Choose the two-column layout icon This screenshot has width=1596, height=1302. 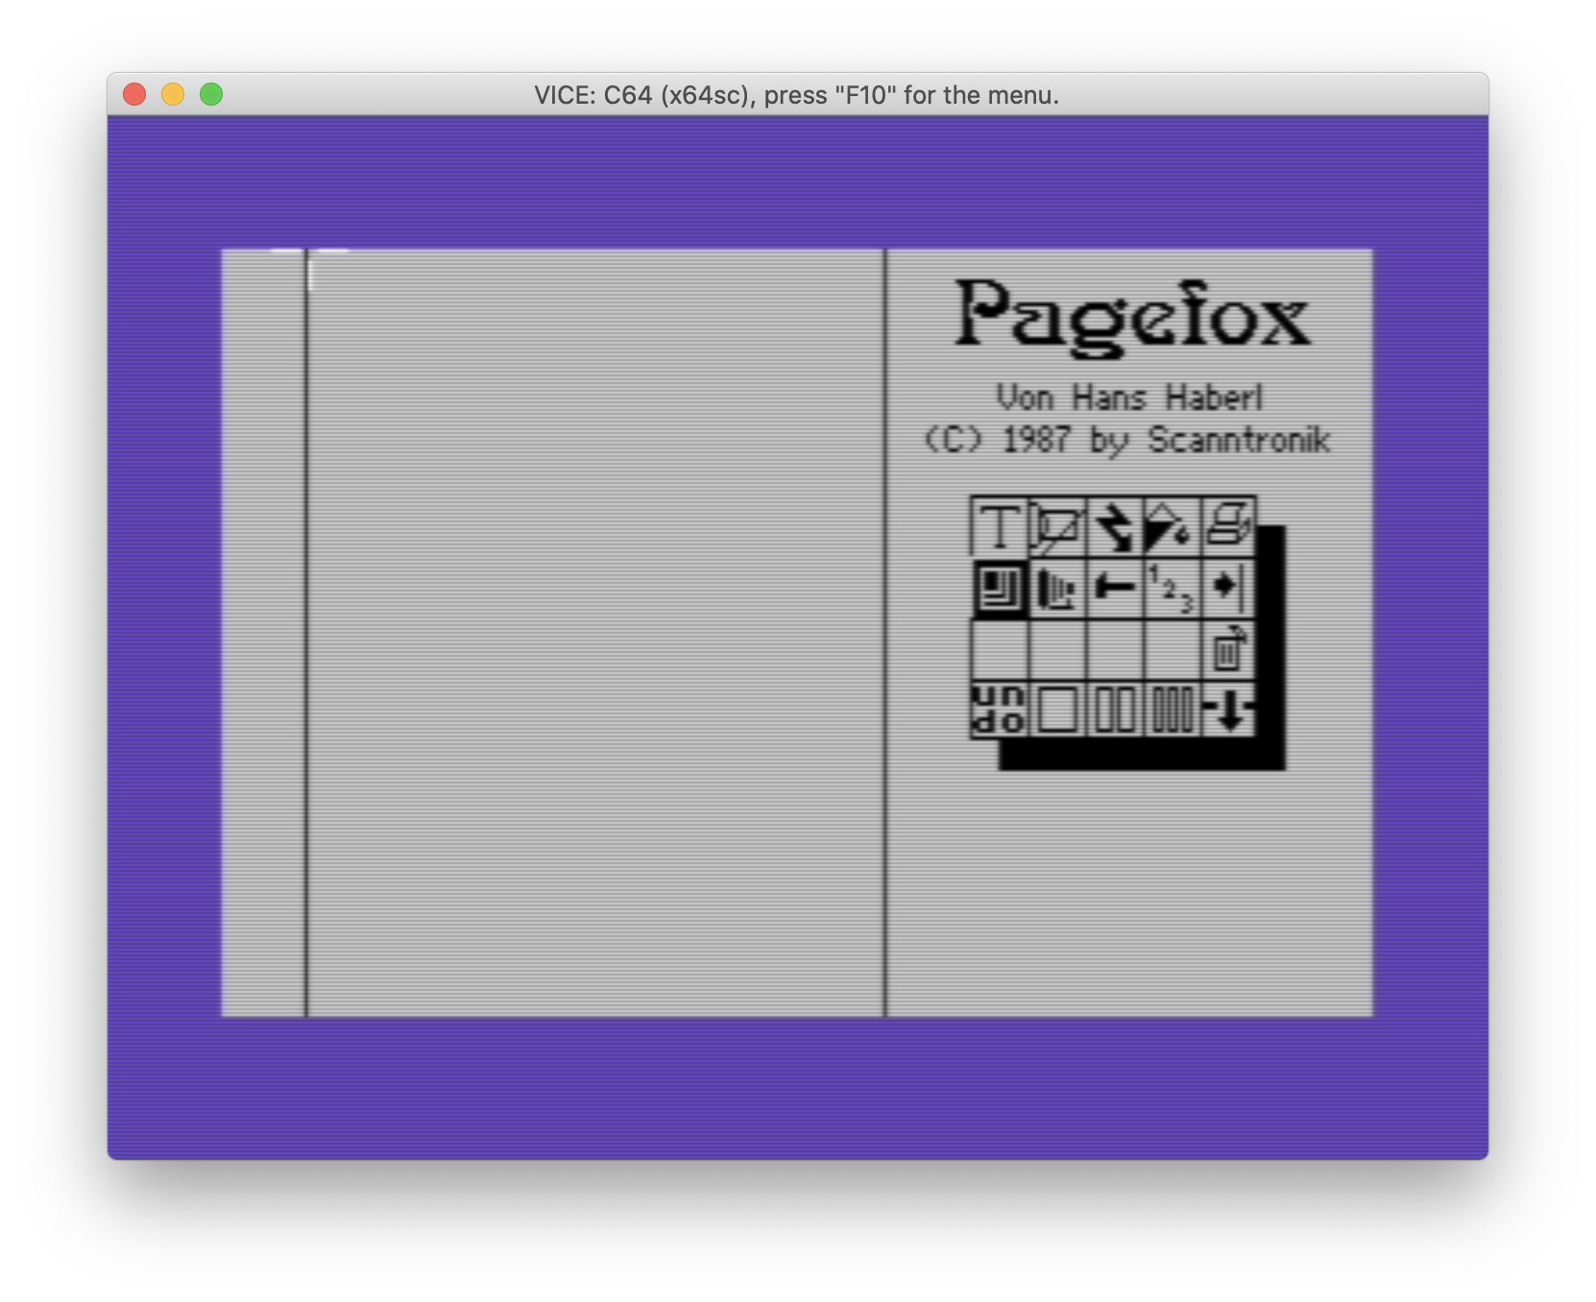coord(1114,710)
